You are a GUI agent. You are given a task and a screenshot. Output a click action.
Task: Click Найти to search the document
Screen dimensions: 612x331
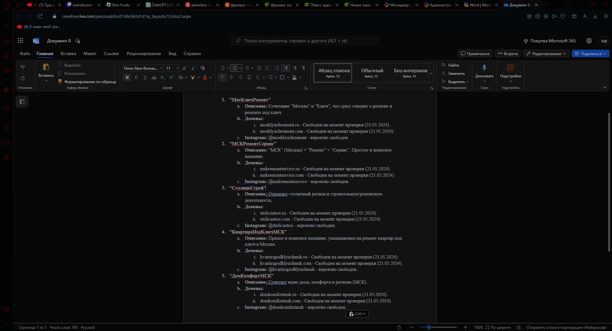450,65
